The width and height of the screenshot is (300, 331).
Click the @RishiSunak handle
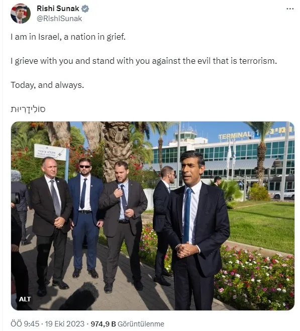59,19
